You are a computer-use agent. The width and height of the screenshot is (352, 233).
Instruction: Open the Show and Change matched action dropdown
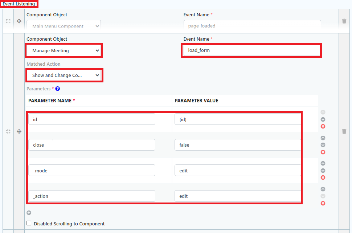64,75
